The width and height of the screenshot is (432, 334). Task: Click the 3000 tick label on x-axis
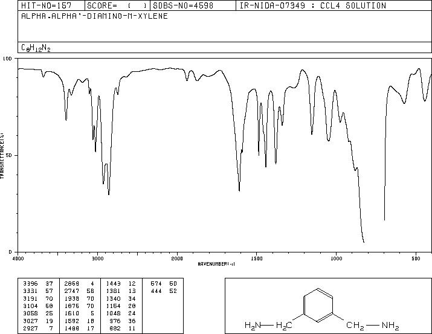click(x=97, y=259)
